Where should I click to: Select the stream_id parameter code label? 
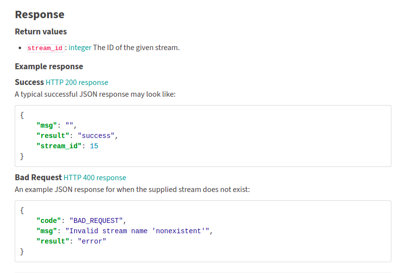coord(45,48)
